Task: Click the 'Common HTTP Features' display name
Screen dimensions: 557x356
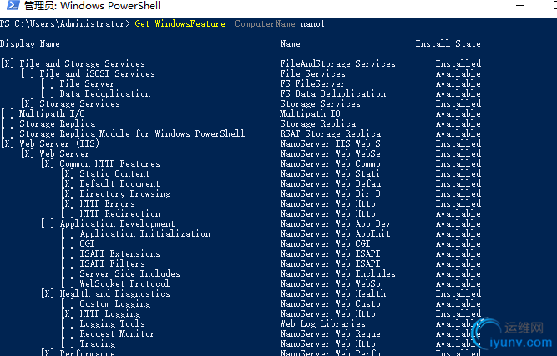Action: pyautogui.click(x=109, y=163)
